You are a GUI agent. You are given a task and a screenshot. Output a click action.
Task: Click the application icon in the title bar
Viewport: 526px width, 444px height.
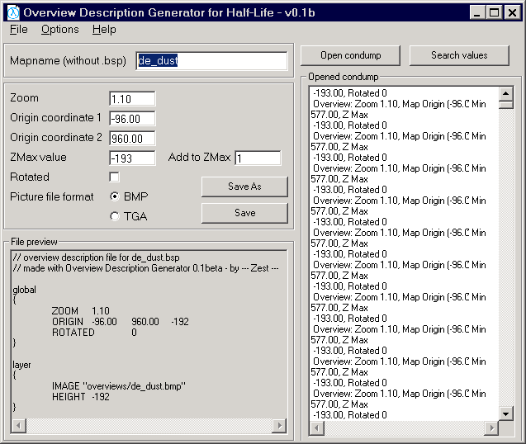12,12
